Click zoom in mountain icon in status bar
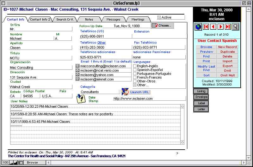The height and width of the screenshot is (167, 253). [x=15, y=163]
